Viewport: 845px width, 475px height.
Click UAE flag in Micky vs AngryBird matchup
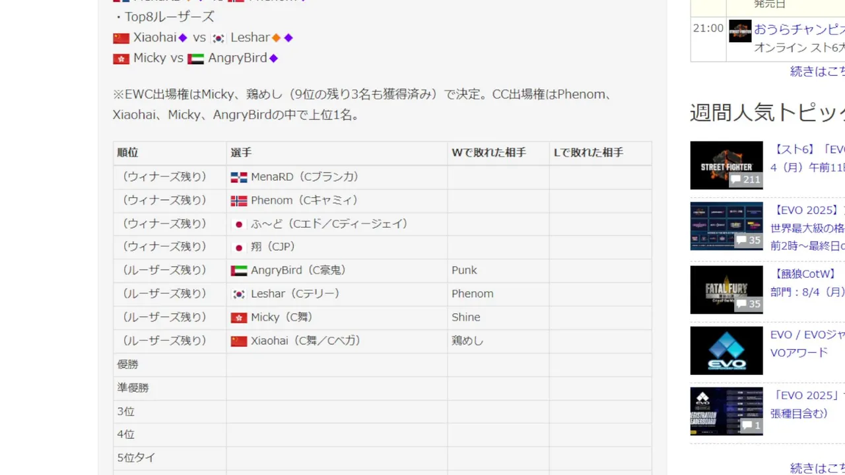[x=195, y=59]
